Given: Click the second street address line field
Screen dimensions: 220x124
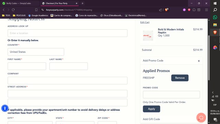Looking at the screenshot, I should coord(67,103).
